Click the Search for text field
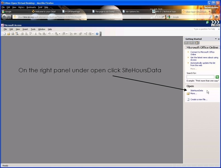The image size is (221, 168). (x=200, y=77)
